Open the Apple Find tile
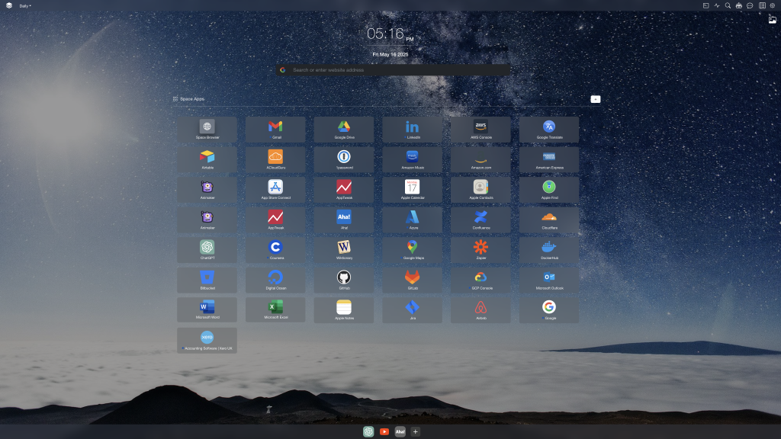 [549, 190]
